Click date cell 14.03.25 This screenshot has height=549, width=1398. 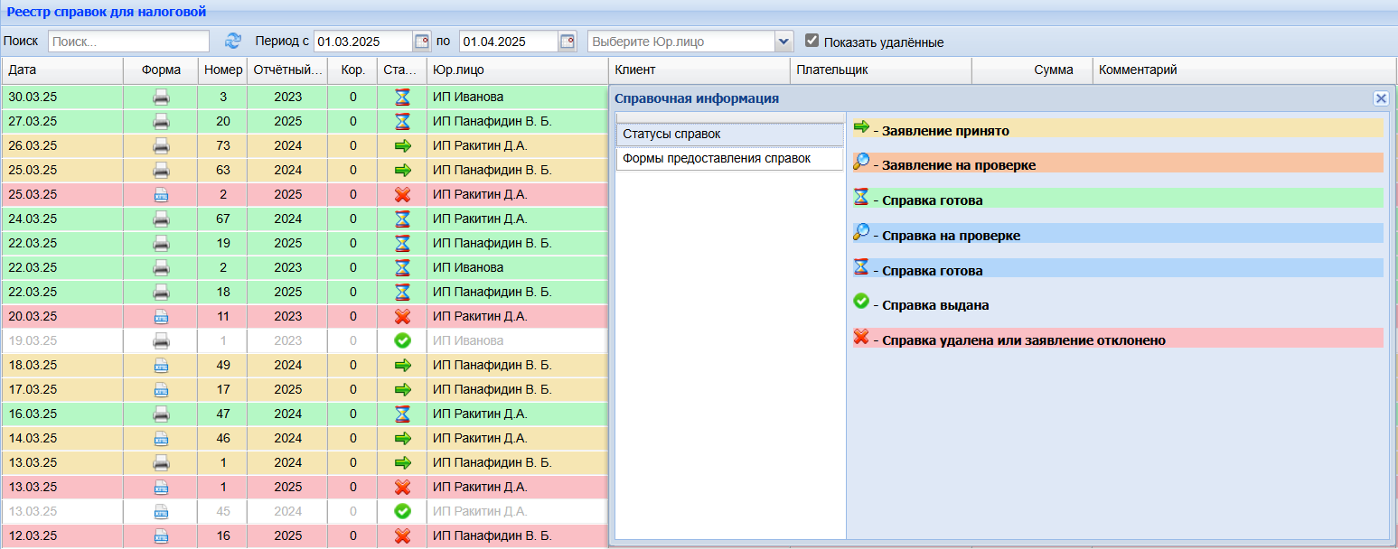(62, 438)
